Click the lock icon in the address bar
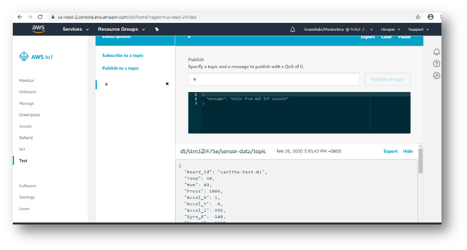The image size is (467, 250). [53, 17]
